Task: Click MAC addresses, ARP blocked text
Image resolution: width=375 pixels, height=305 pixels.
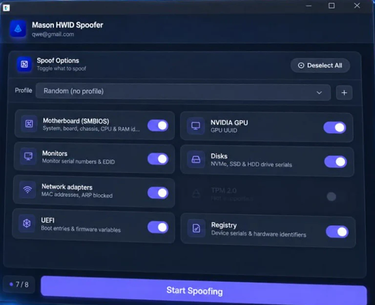Action: tap(77, 195)
